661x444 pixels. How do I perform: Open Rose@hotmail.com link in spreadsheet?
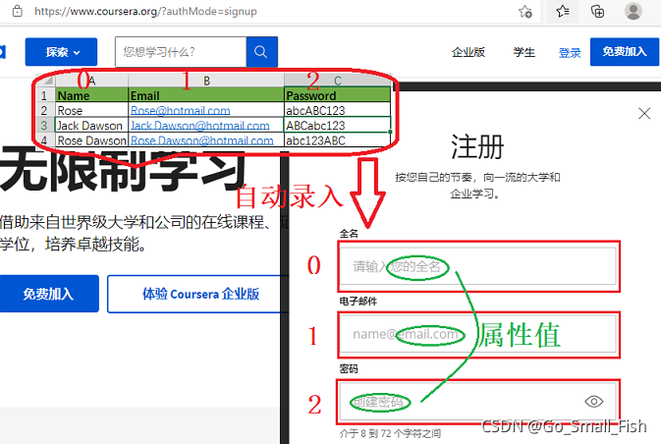tap(181, 110)
